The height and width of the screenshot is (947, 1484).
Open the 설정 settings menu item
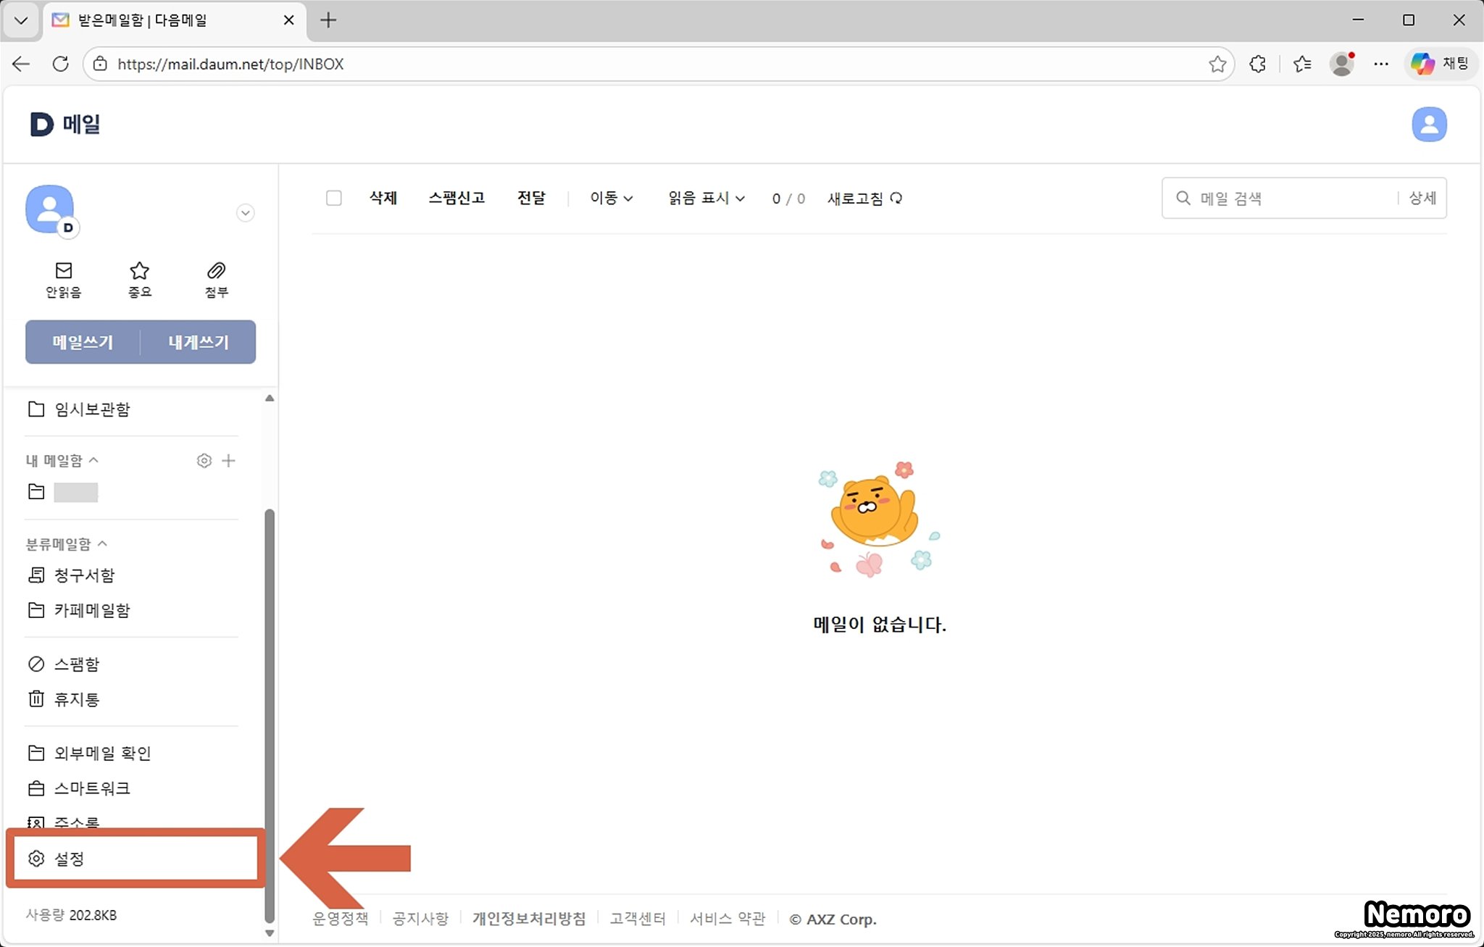point(70,859)
